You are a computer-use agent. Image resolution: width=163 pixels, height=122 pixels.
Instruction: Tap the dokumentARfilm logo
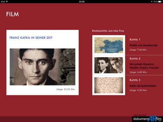click(147, 119)
